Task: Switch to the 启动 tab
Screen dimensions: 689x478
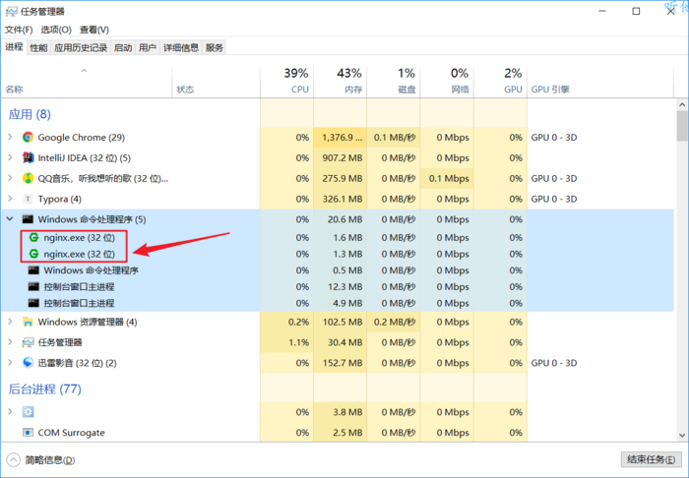Action: [123, 48]
